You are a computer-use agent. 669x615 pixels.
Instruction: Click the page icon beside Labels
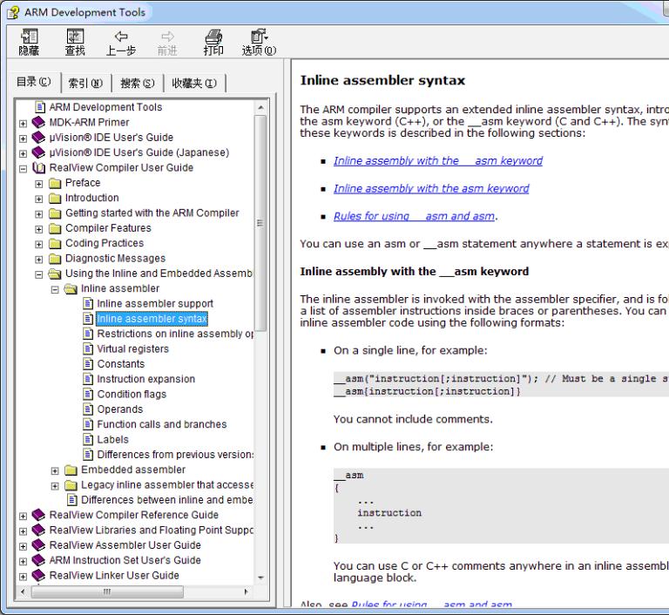point(88,440)
